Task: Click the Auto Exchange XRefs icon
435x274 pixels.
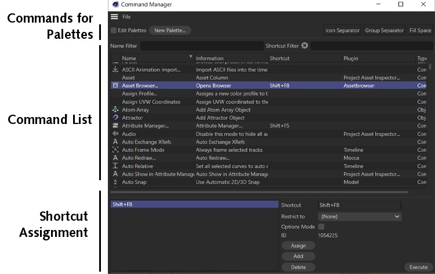Action: click(x=115, y=141)
